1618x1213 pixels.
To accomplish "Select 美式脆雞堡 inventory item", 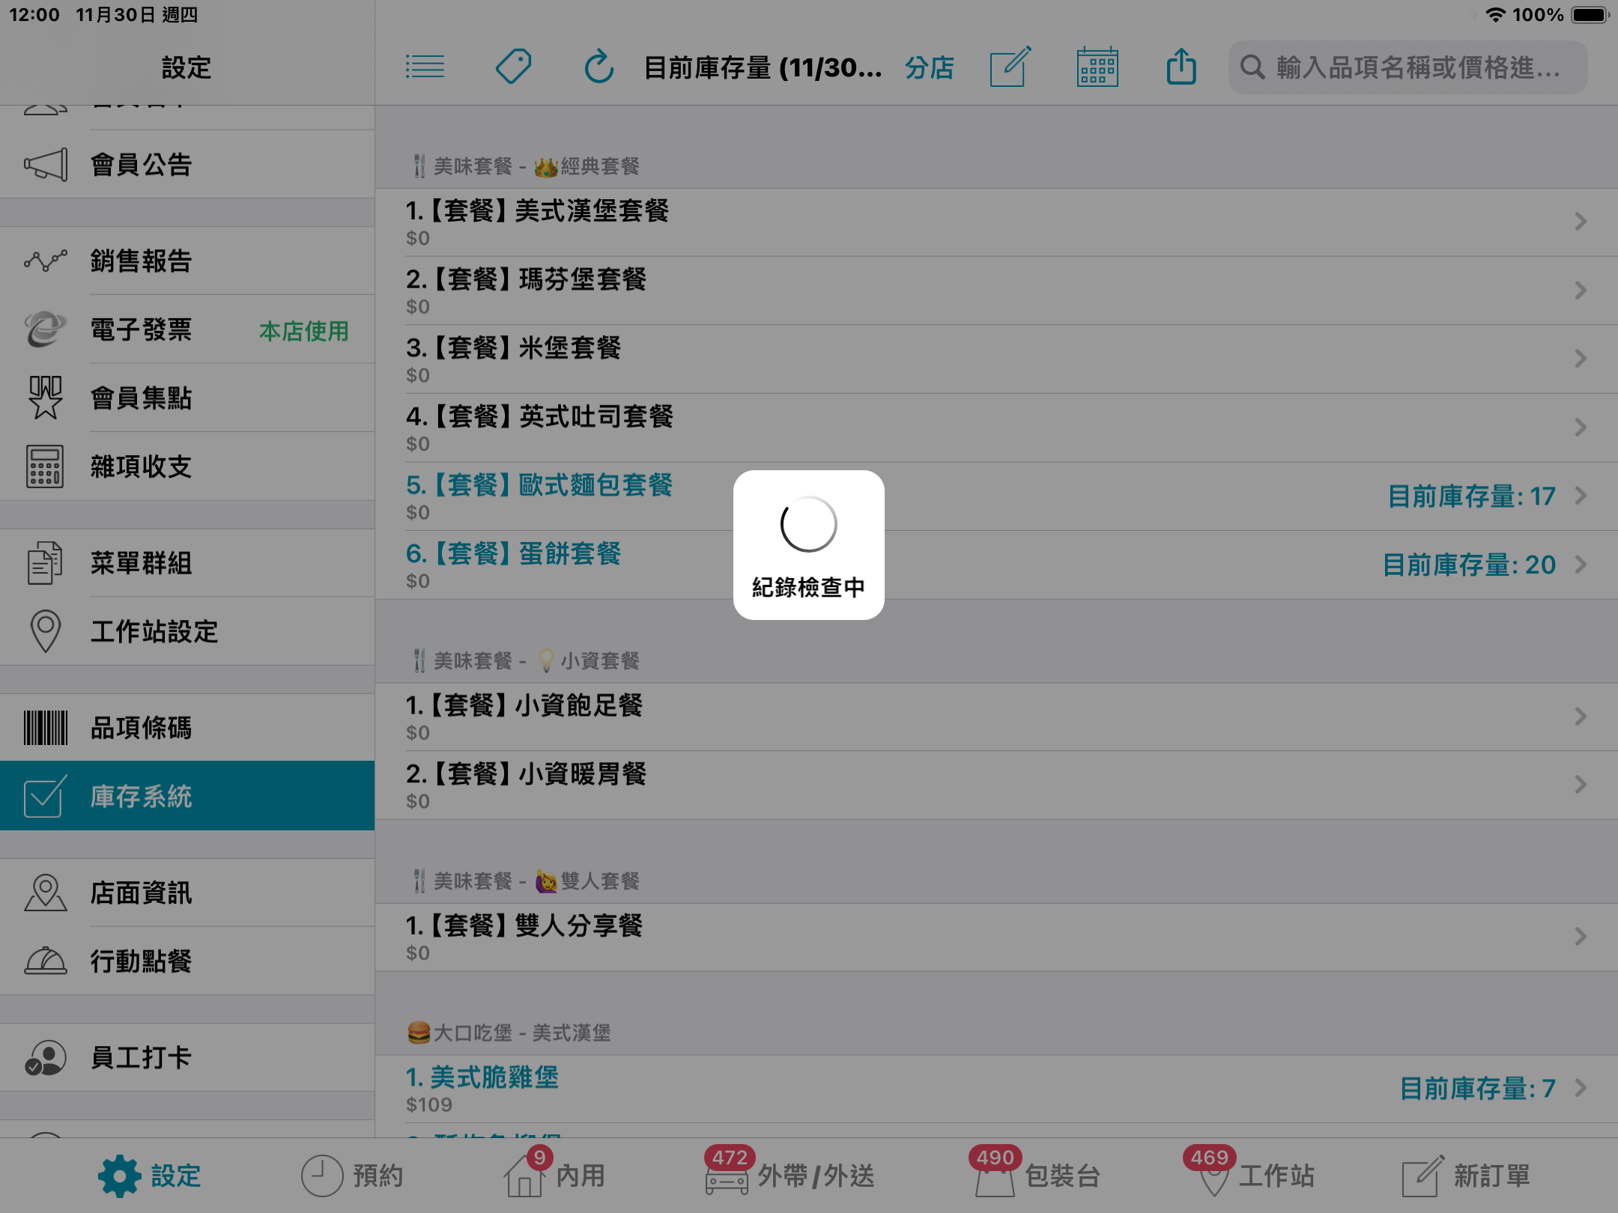I will click(x=996, y=1089).
